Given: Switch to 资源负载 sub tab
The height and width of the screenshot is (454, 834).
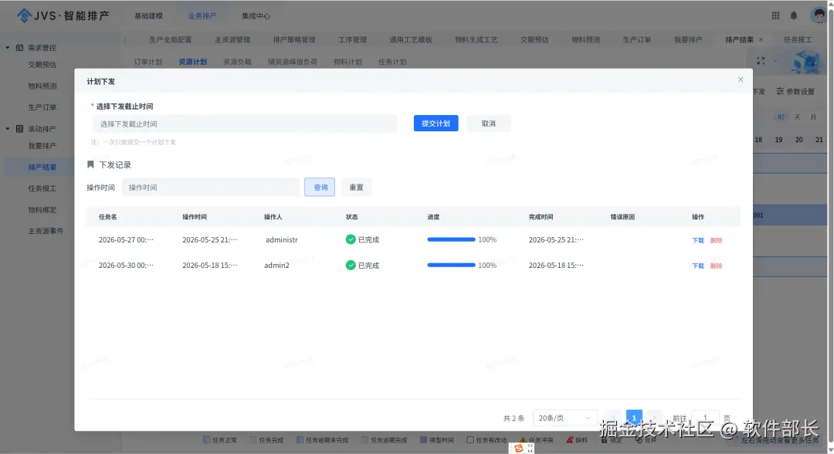Looking at the screenshot, I should [237, 62].
